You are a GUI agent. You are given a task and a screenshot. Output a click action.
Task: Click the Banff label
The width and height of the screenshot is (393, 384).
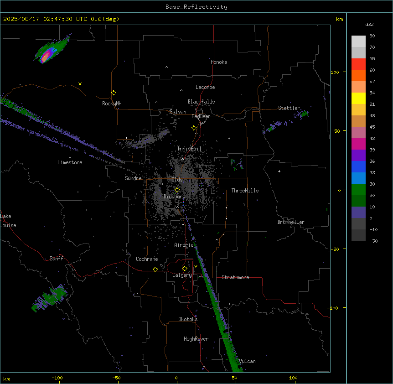click(57, 259)
